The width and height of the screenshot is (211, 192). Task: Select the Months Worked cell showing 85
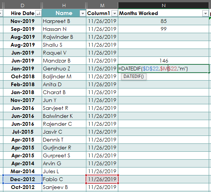(163, 21)
